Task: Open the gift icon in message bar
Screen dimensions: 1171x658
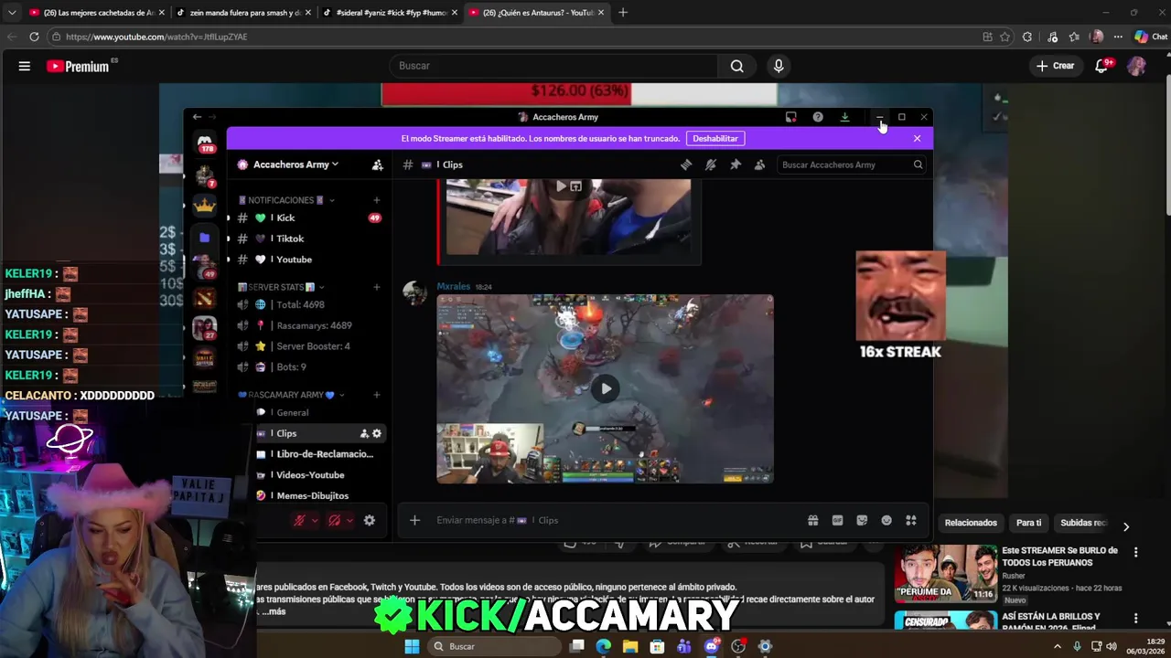Action: tap(812, 520)
